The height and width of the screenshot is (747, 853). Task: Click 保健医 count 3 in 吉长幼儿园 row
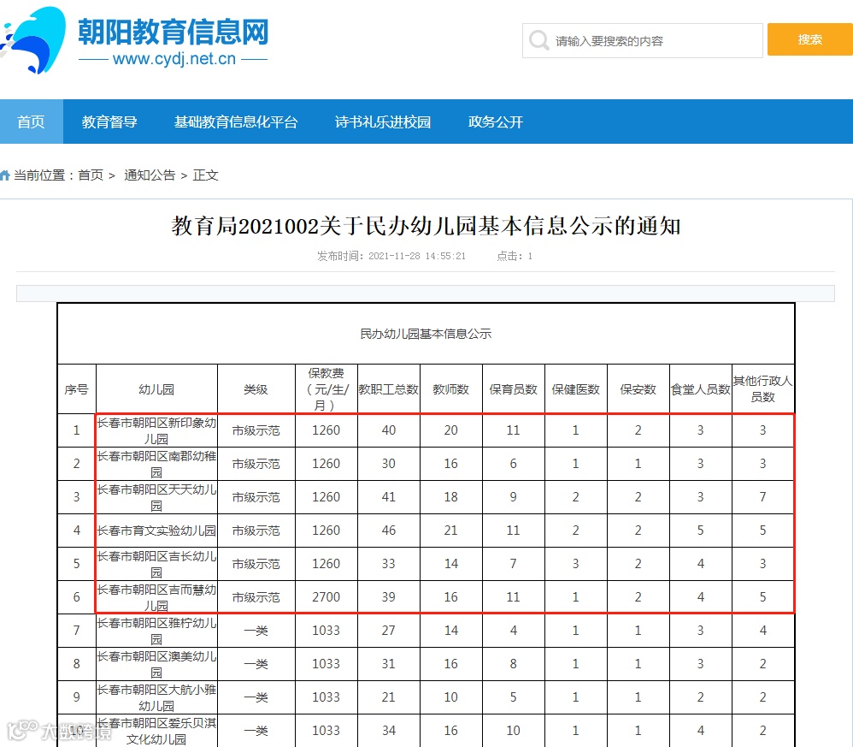click(575, 564)
